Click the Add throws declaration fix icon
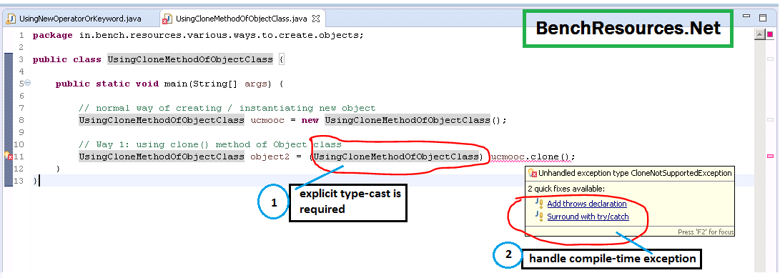Screen dimensions: 780x278 [539, 204]
